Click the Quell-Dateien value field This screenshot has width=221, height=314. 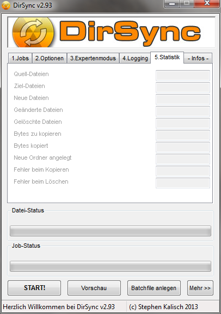point(183,76)
